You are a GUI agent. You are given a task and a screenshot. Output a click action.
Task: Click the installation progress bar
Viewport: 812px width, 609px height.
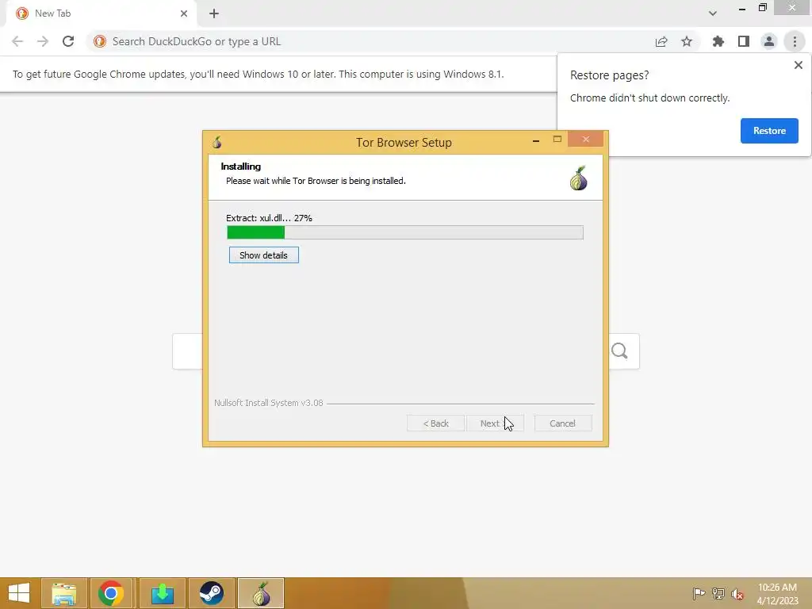tap(405, 232)
